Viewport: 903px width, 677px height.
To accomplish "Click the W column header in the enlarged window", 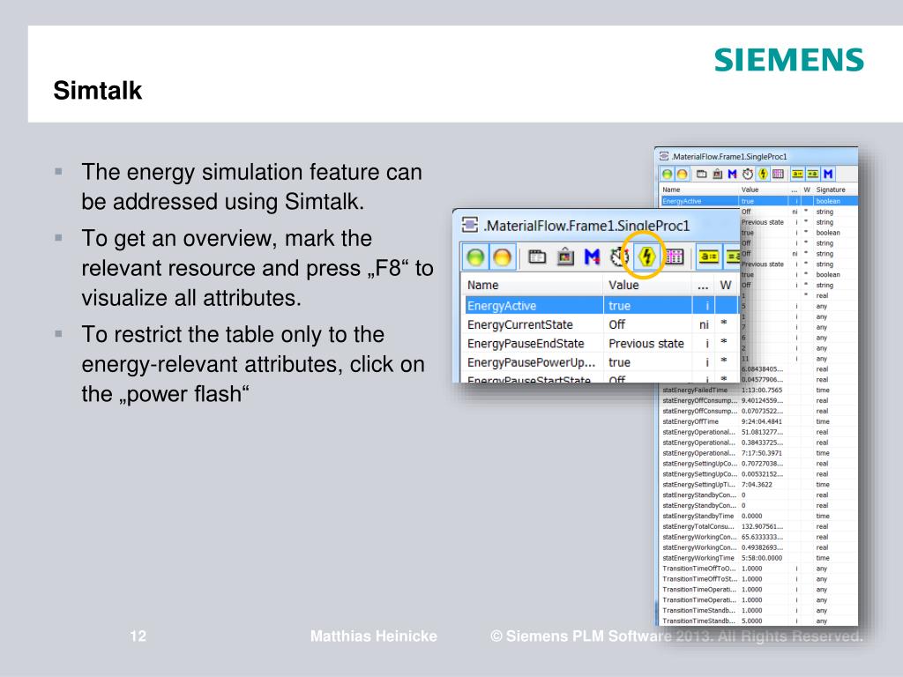I will 726,285.
